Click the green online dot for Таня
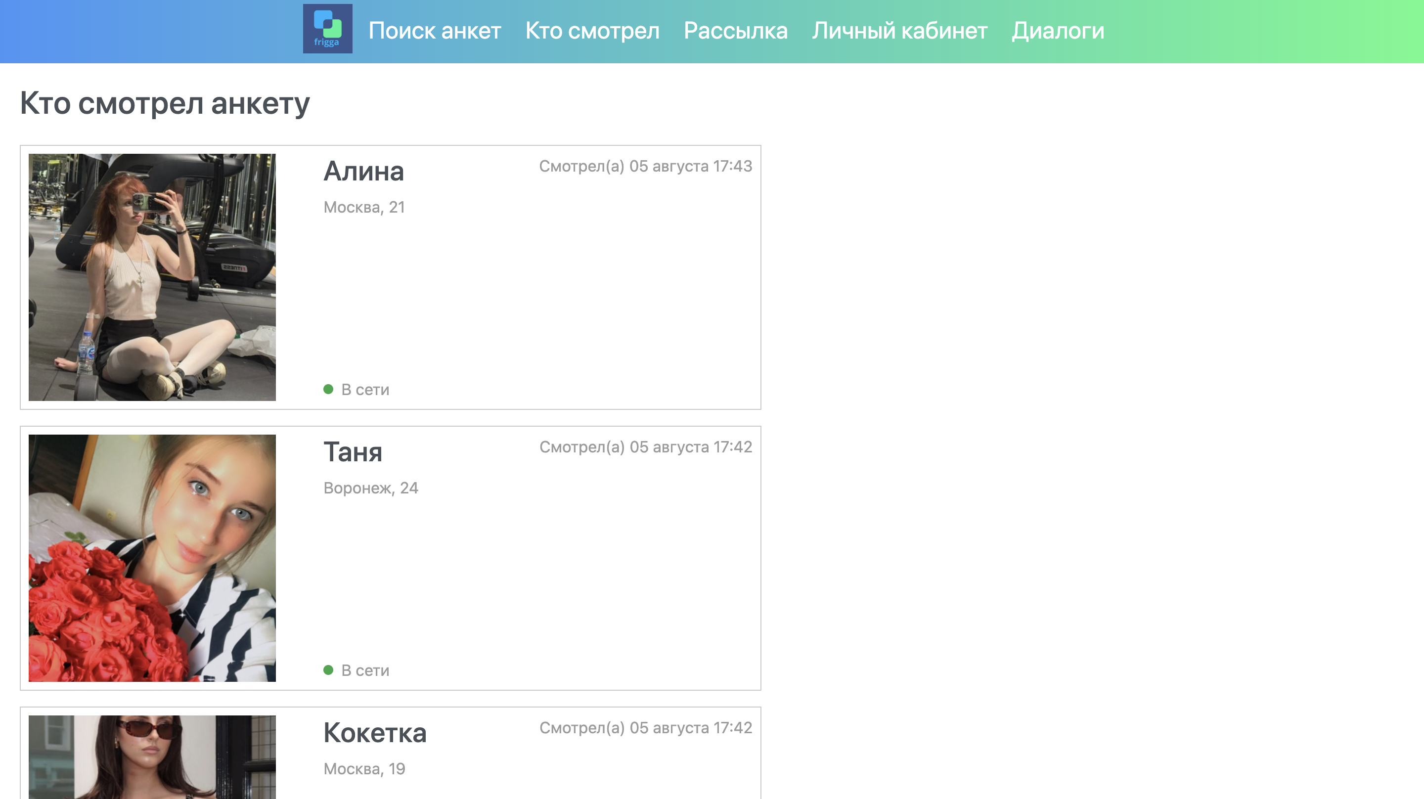This screenshot has height=799, width=1424. tap(328, 670)
